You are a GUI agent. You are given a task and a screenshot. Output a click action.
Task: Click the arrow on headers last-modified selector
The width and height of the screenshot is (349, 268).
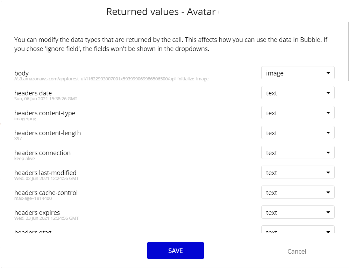tap(328, 173)
